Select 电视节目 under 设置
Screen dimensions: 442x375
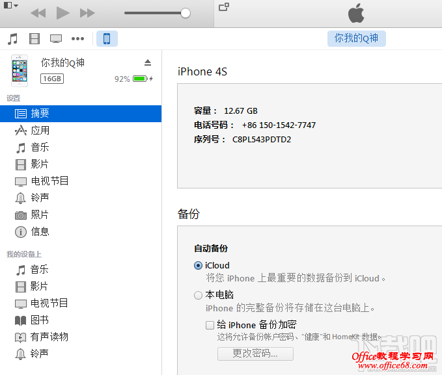coord(81,181)
